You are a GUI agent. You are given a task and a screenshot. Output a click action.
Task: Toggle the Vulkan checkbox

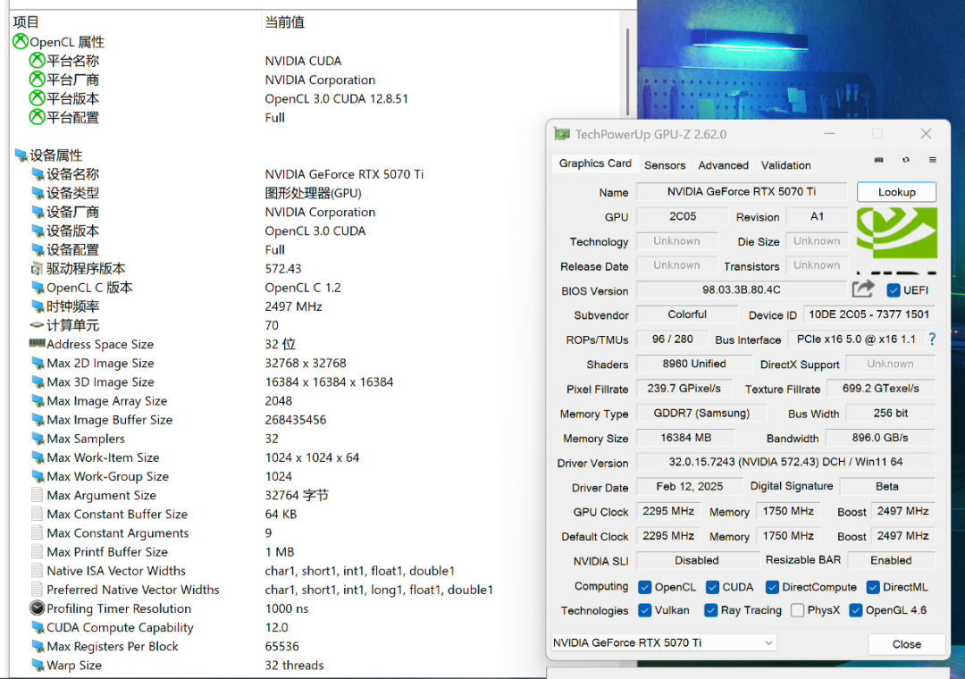pos(644,610)
